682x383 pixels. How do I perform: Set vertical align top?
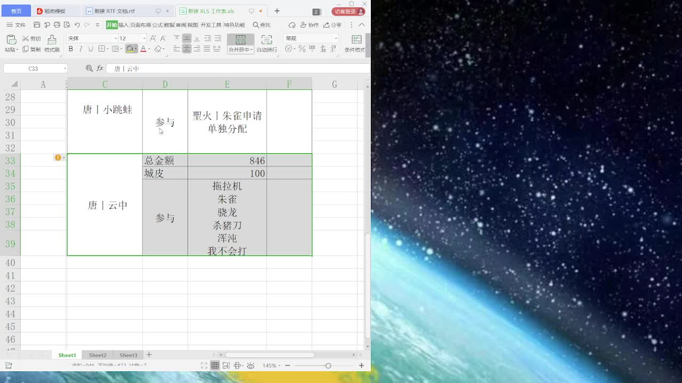point(176,38)
